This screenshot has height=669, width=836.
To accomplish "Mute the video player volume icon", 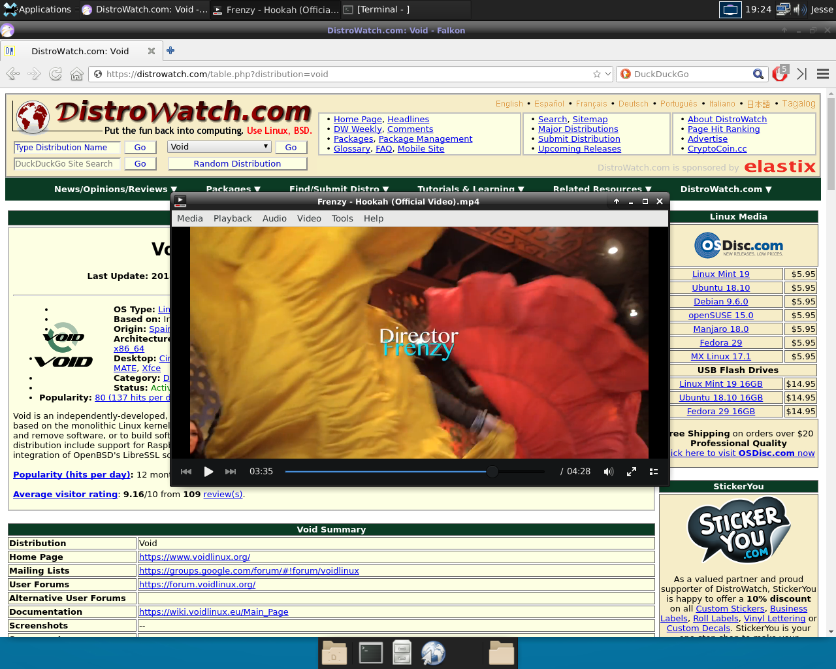I will (609, 472).
